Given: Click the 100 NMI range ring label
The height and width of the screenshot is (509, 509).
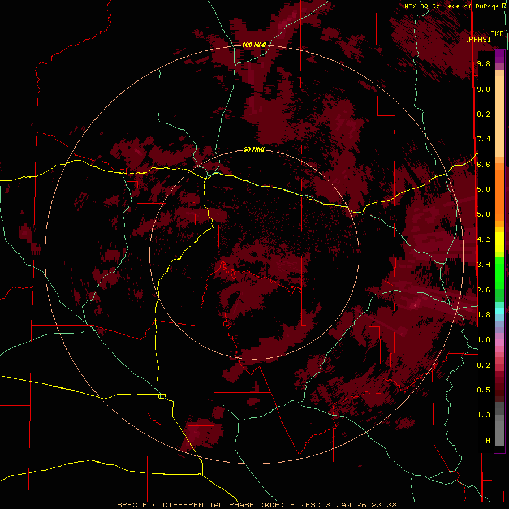Looking at the screenshot, I should click(254, 45).
